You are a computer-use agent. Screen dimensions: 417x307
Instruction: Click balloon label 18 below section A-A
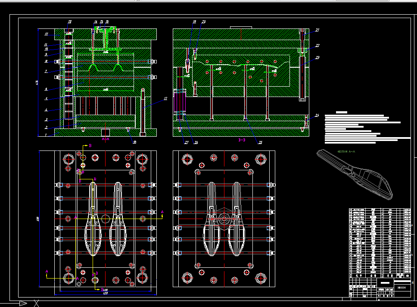coord(134,142)
